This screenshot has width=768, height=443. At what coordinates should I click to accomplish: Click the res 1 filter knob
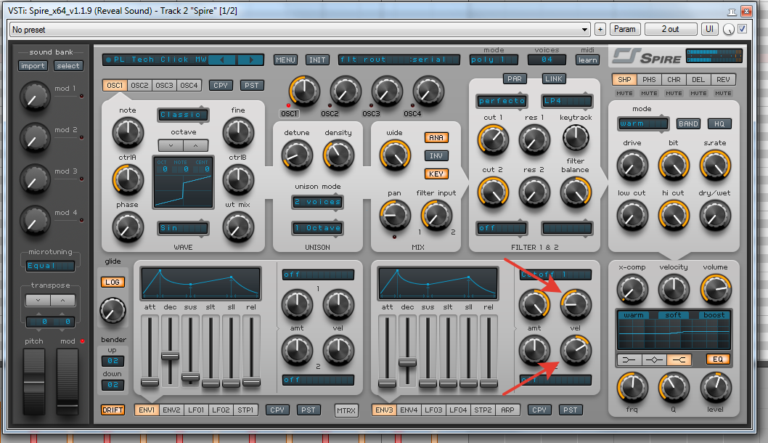[534, 139]
